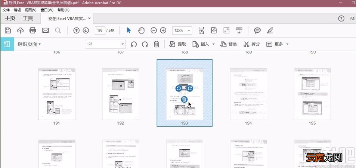The image size is (356, 168).
Task: Click the 拆分 split button
Action: click(251, 44)
